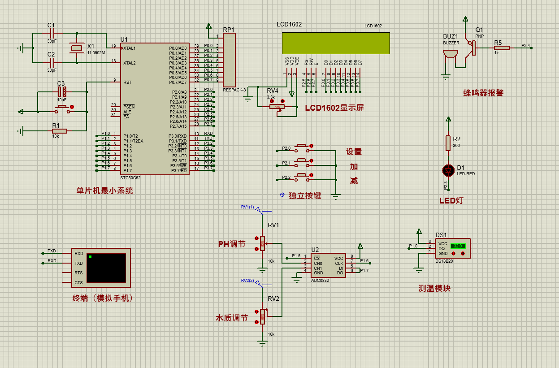This screenshot has width=559, height=368.
Task: Click the green LCD1602 display screen
Action: tap(336, 43)
